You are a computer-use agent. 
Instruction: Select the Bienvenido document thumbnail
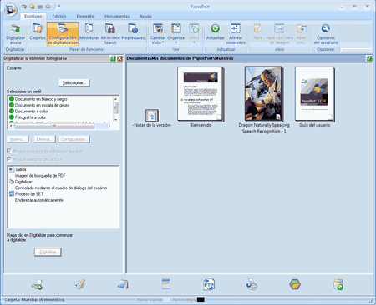201,94
